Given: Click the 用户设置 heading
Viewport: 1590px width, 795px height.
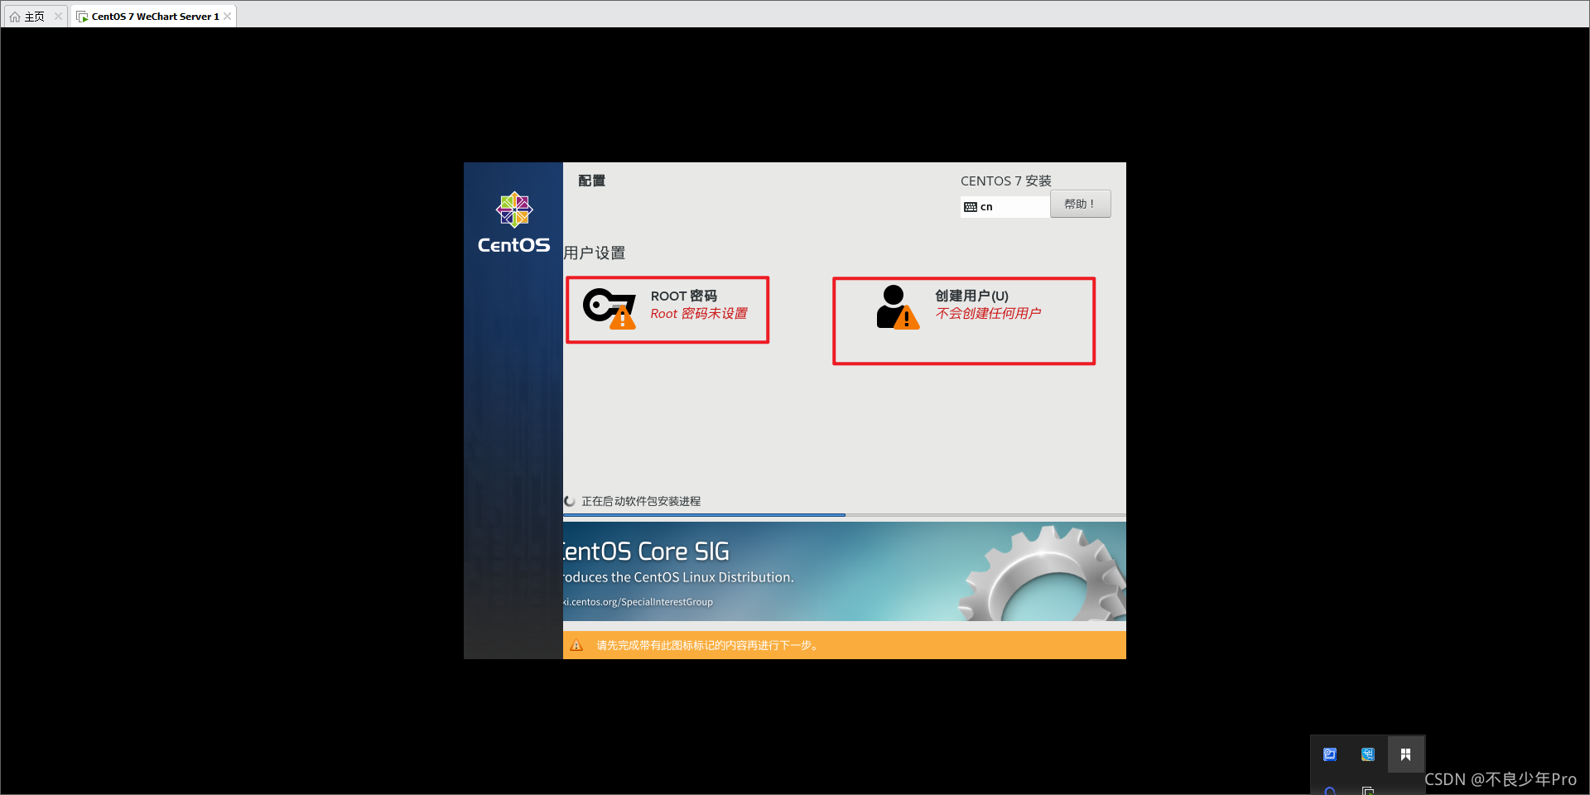Looking at the screenshot, I should pyautogui.click(x=595, y=253).
